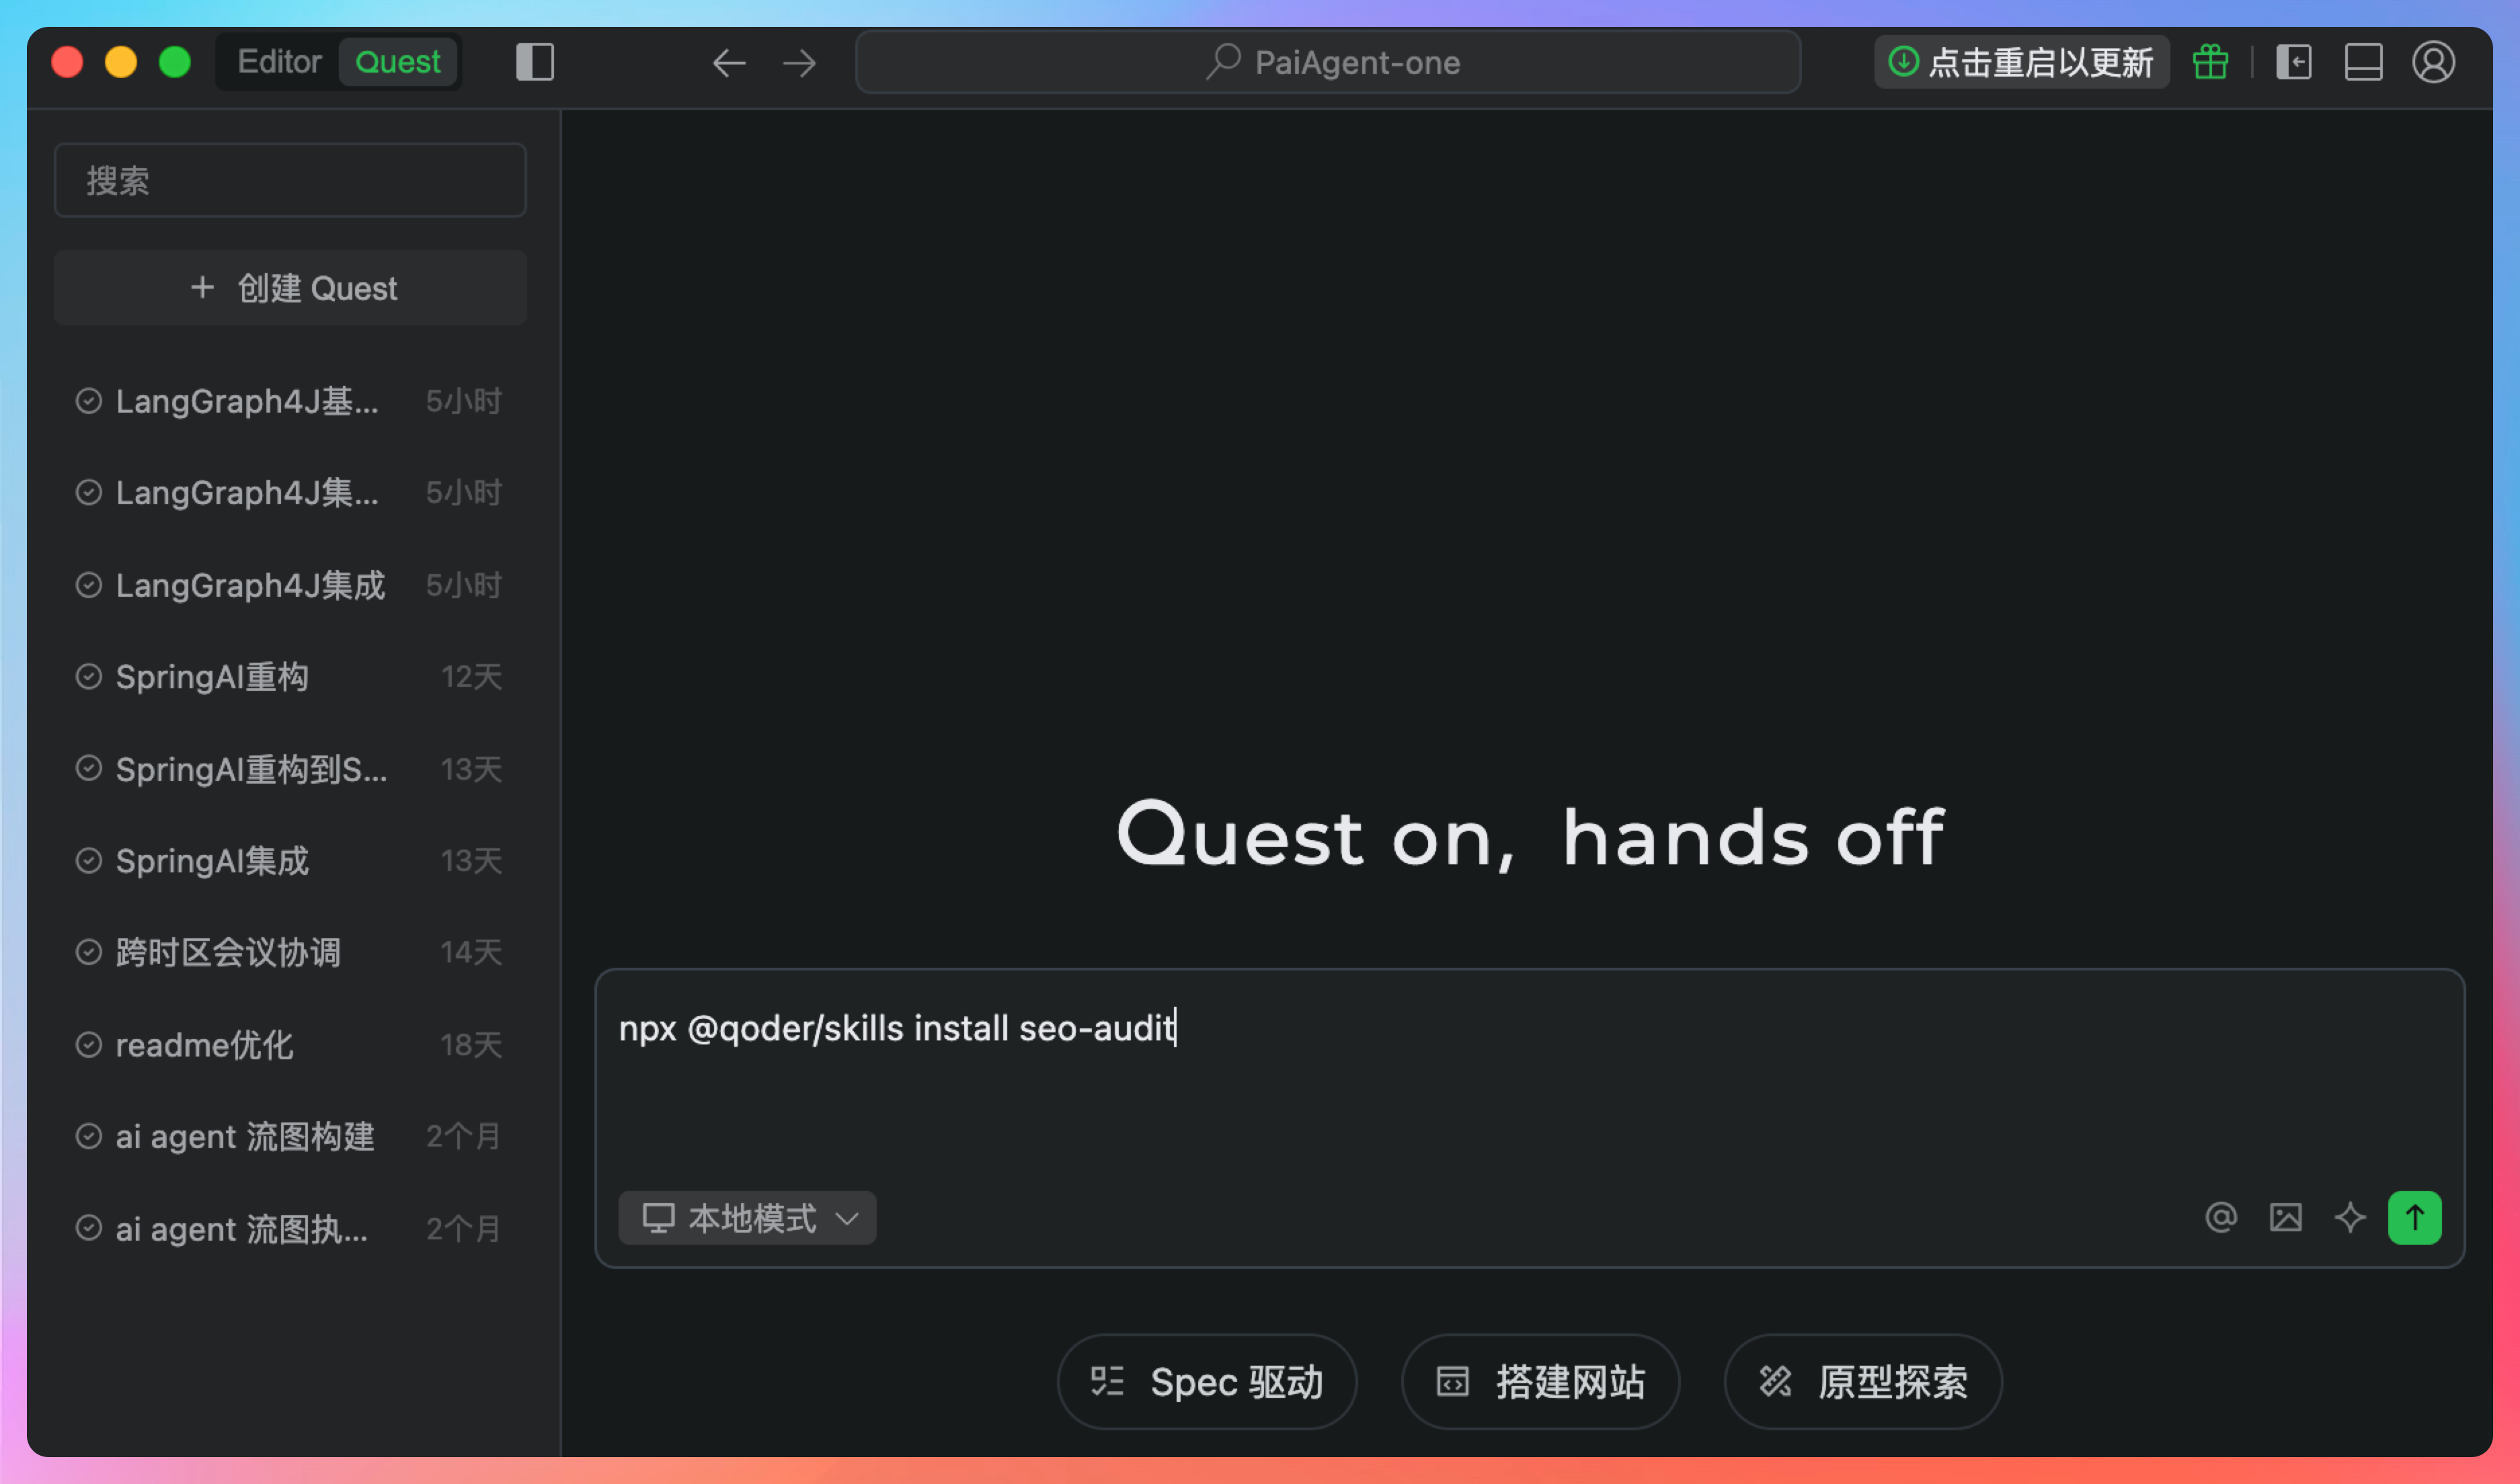Switch to the Quest tab
This screenshot has height=1484, width=2520.
pyautogui.click(x=397, y=62)
